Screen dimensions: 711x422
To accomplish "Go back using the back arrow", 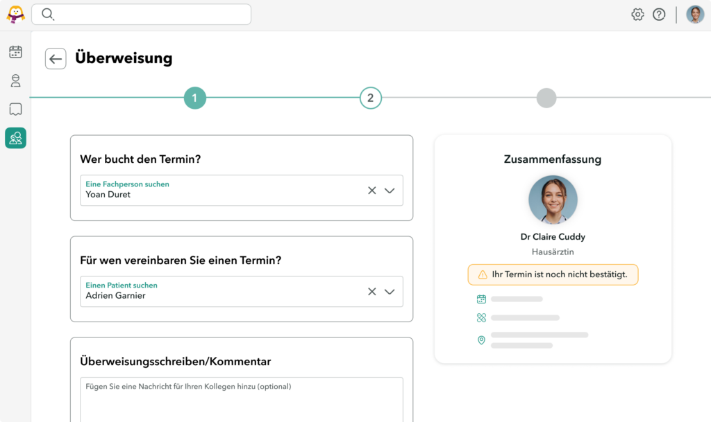I will point(56,58).
